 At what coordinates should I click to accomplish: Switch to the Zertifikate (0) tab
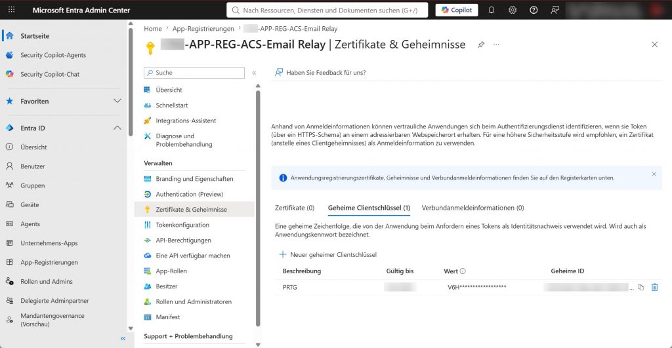[x=295, y=208]
